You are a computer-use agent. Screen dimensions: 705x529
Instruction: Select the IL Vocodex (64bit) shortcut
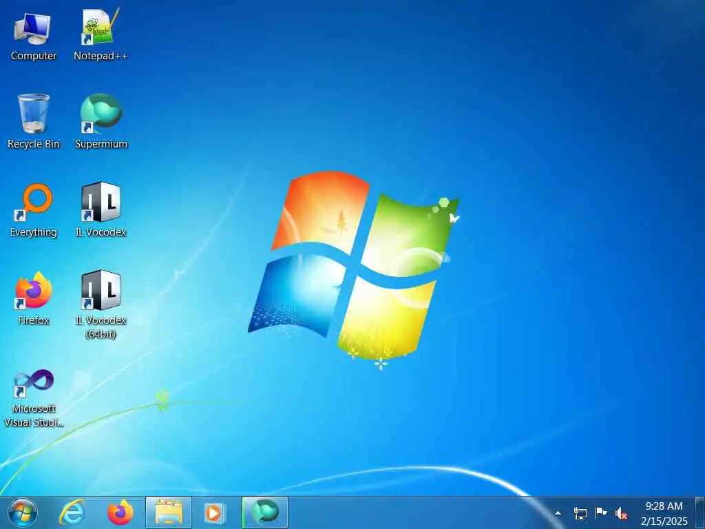101,305
